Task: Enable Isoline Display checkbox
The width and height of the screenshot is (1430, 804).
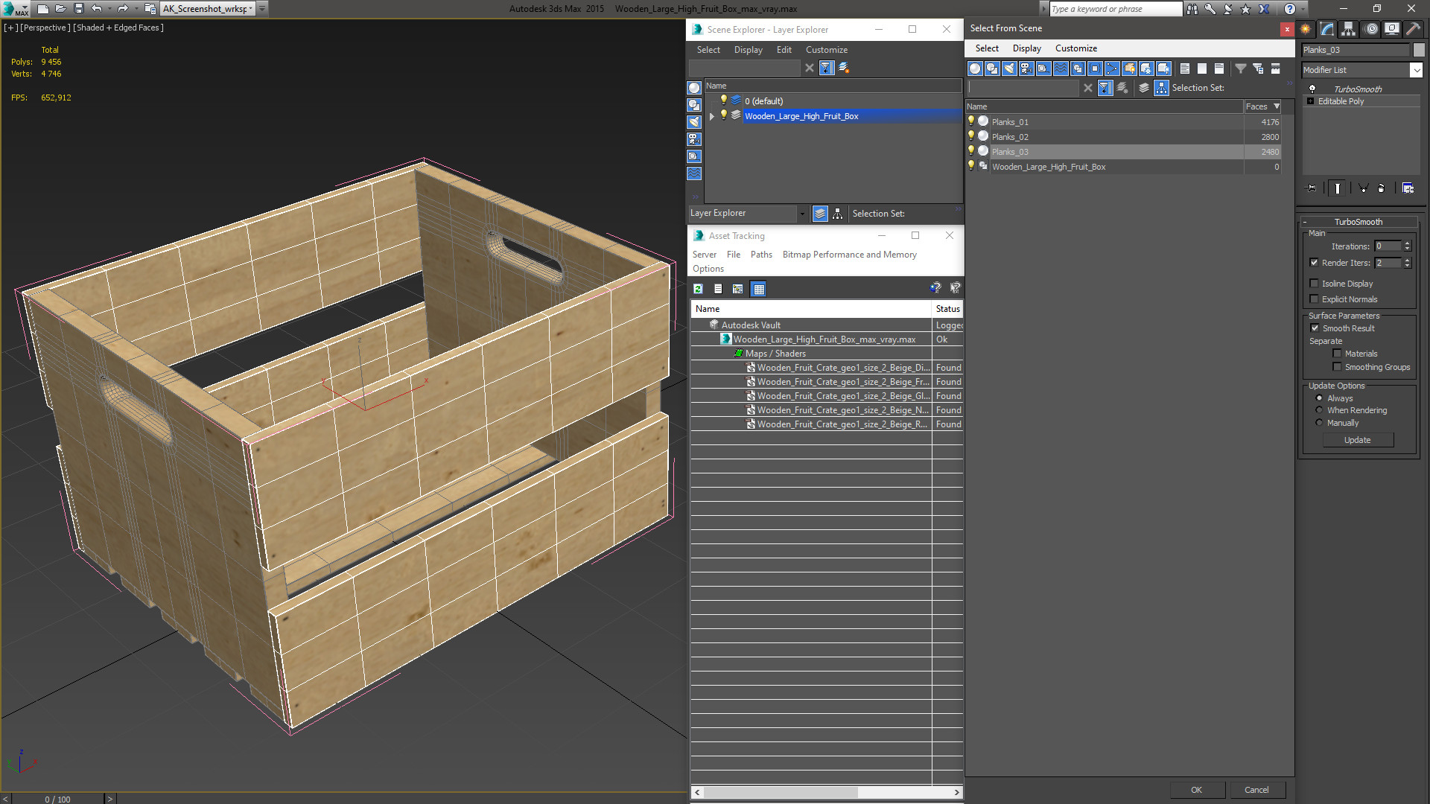Action: (1314, 284)
